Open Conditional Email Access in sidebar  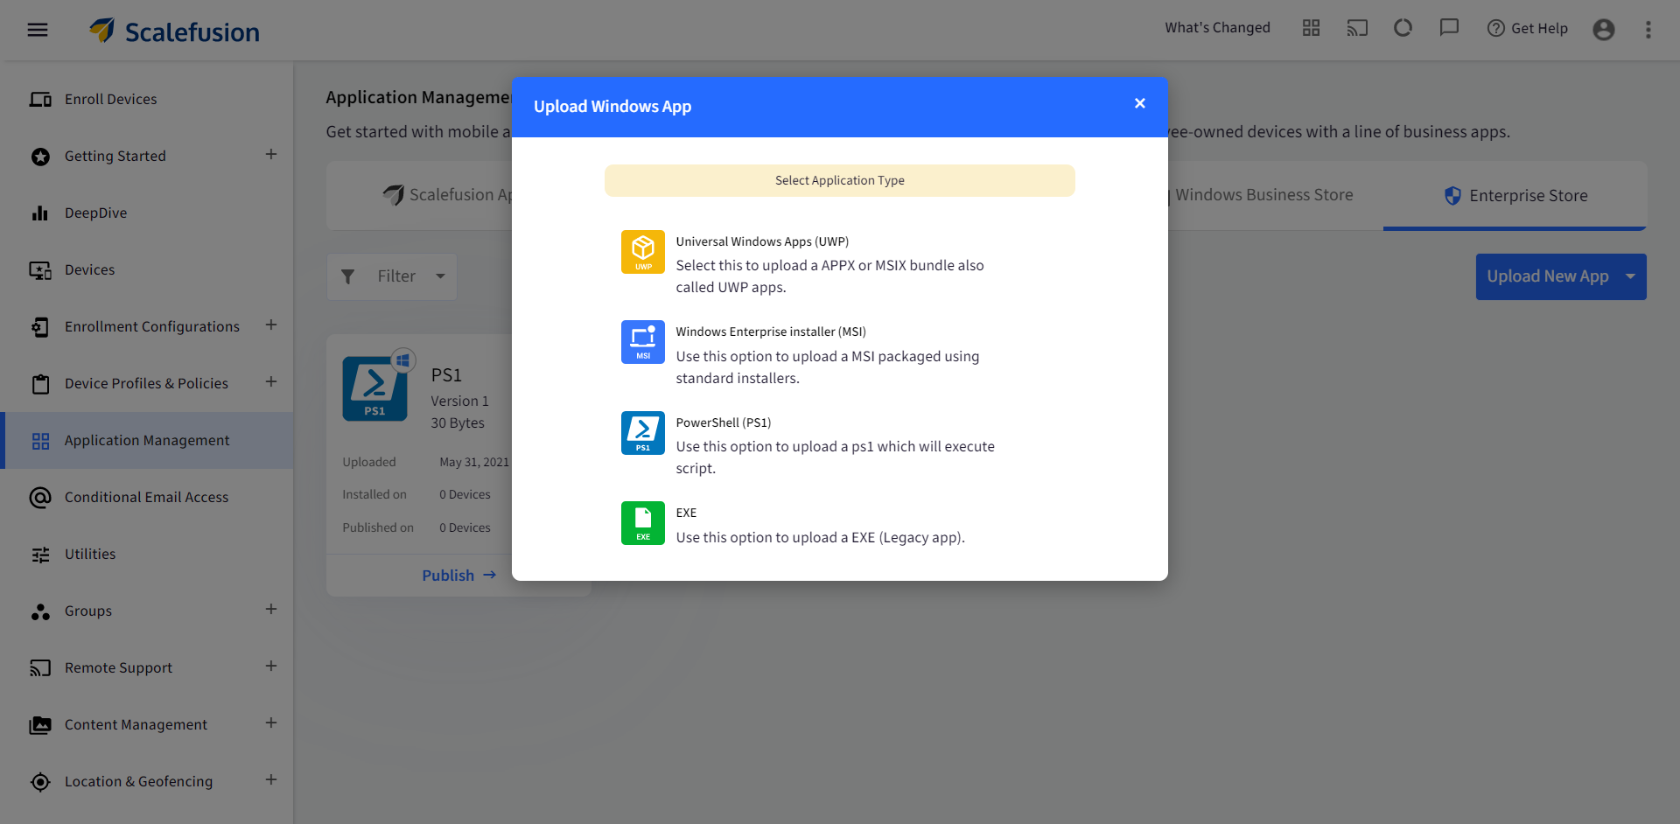click(x=146, y=497)
